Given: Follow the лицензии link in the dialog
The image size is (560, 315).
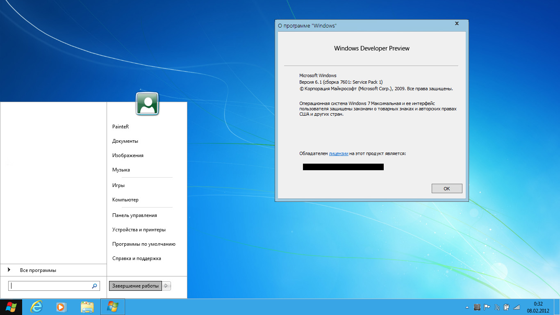Looking at the screenshot, I should [x=339, y=153].
